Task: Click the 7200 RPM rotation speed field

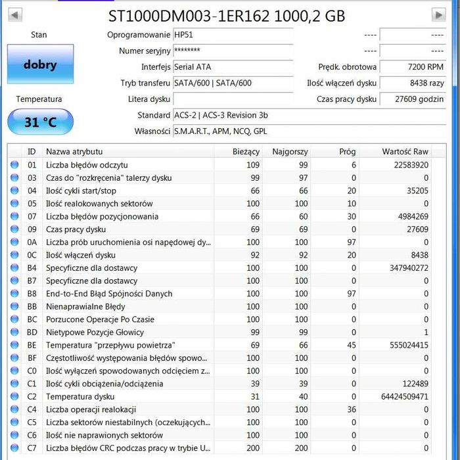Action: click(413, 67)
